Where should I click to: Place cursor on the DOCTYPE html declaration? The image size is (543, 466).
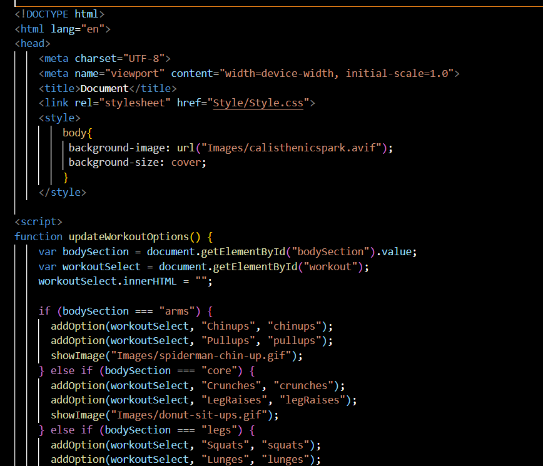point(59,13)
